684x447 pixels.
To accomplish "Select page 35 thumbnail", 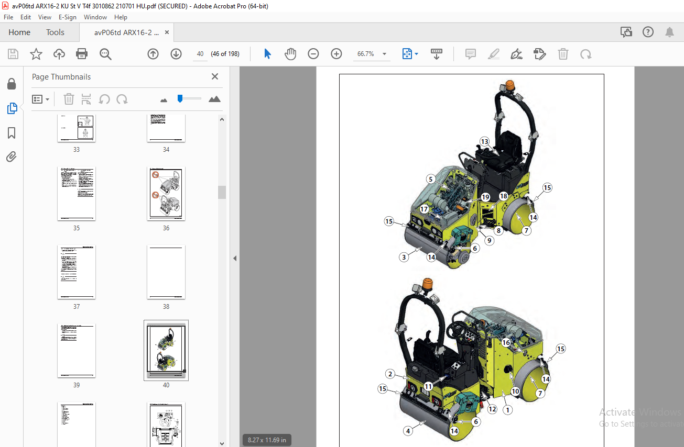I will pos(77,194).
